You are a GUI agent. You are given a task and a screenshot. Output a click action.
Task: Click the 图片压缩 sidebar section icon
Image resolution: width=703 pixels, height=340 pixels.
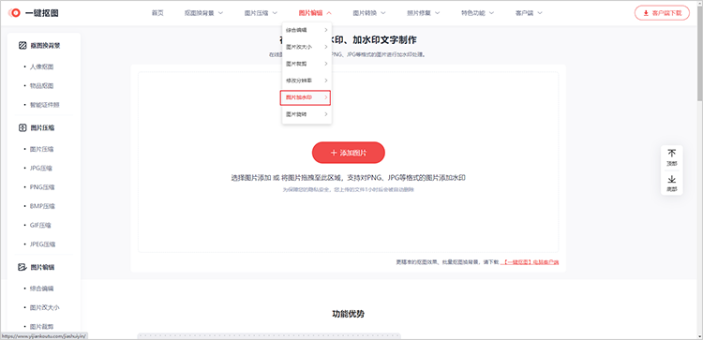coord(22,127)
